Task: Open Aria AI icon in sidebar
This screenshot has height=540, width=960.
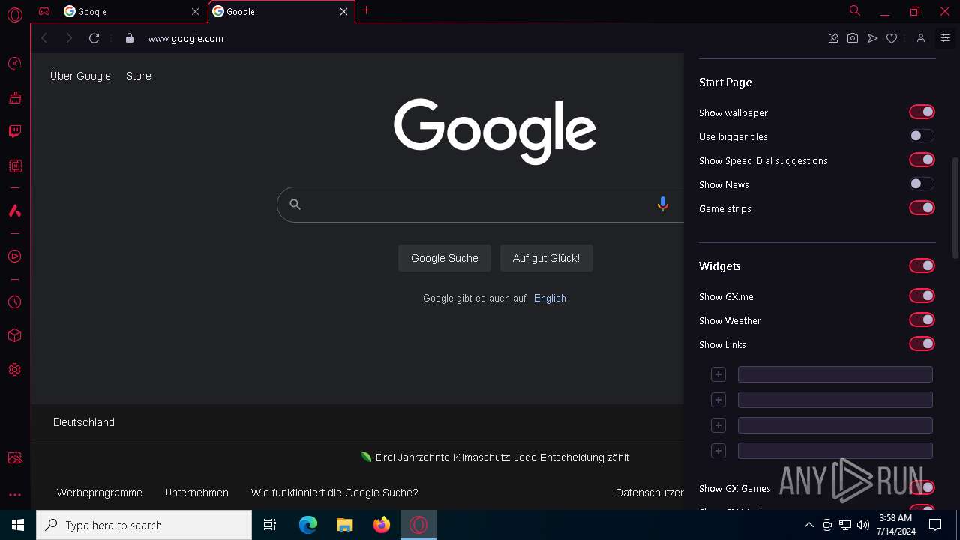Action: tap(14, 211)
